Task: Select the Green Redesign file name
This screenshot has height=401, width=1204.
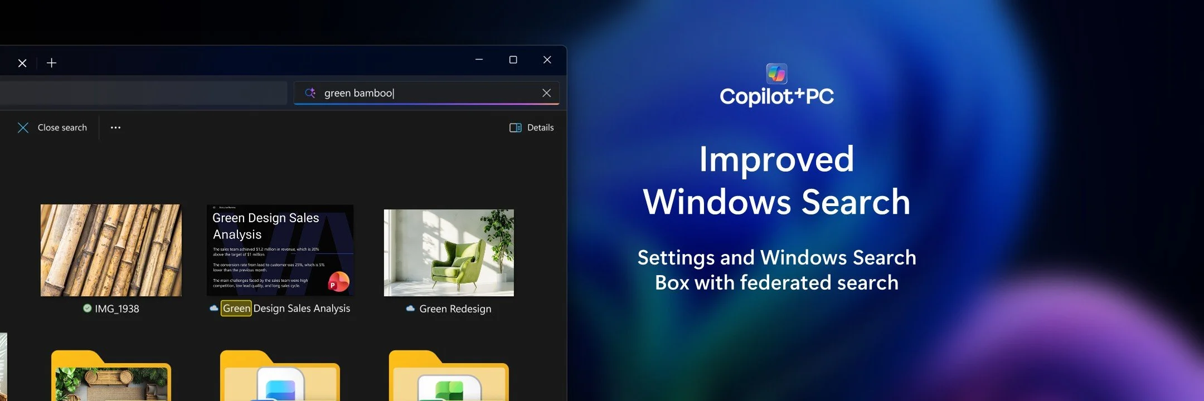Action: click(455, 309)
